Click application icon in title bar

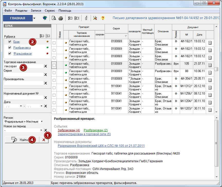click(x=5, y=4)
